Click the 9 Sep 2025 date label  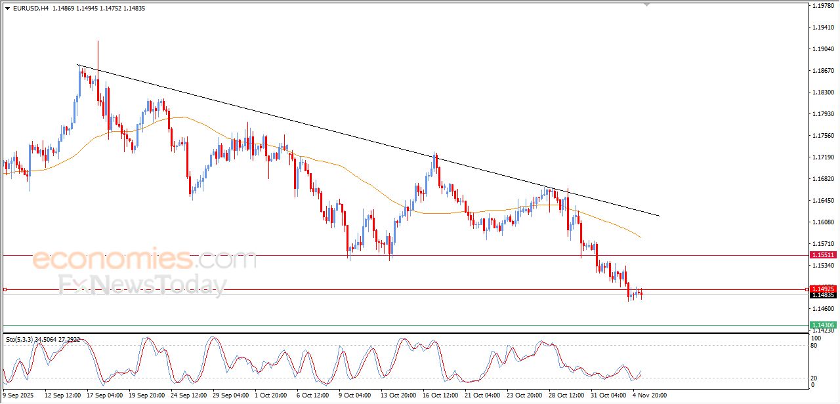[x=19, y=395]
